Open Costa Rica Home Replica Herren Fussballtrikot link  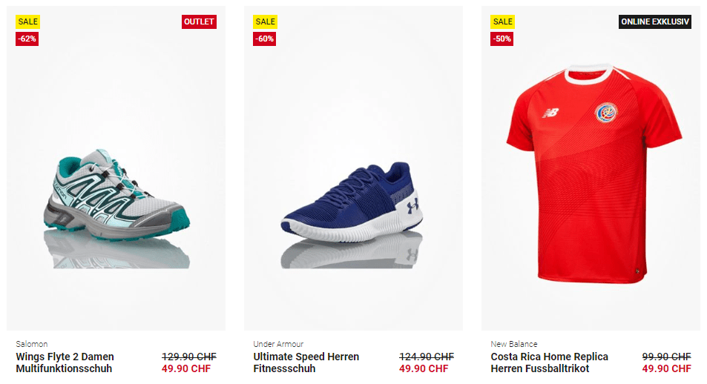coord(549,363)
